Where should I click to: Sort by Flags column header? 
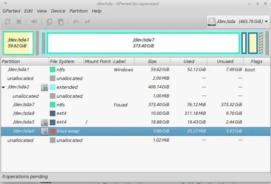256,61
